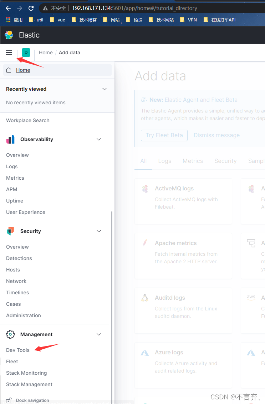
Task: Click the Auditd penguin icon
Action: 145,298
